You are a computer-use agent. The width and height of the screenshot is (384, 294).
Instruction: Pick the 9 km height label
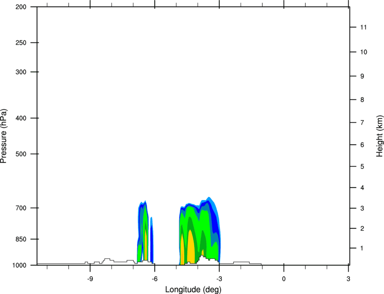pos(362,76)
